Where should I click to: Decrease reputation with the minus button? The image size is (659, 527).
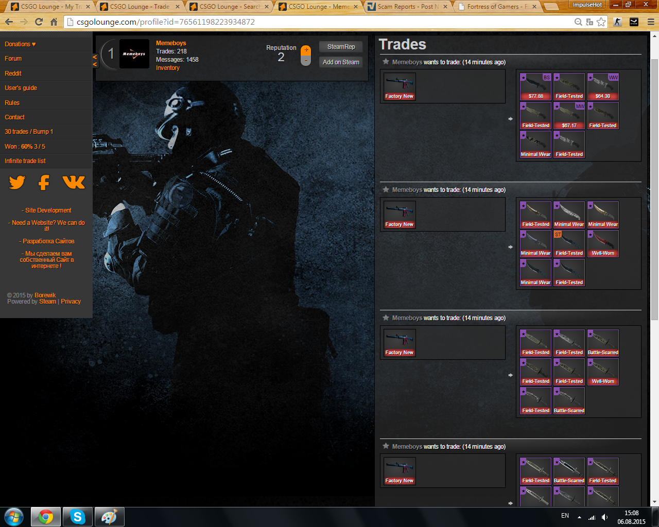tap(306, 61)
